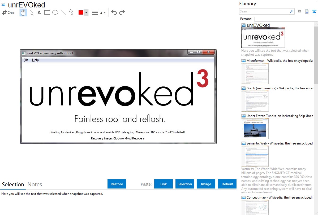
Task: Open the Under Frozen Tundra snapshot thumbnail
Action: click(255, 129)
